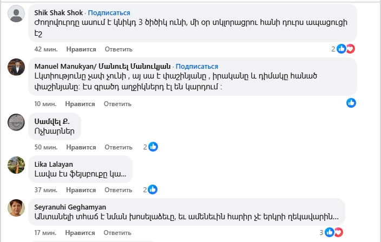Image resolution: width=381 pixels, height=242 pixels.
Task: Click the like reaction icon under Սամվել Ք.'s comment
Action: (x=153, y=147)
